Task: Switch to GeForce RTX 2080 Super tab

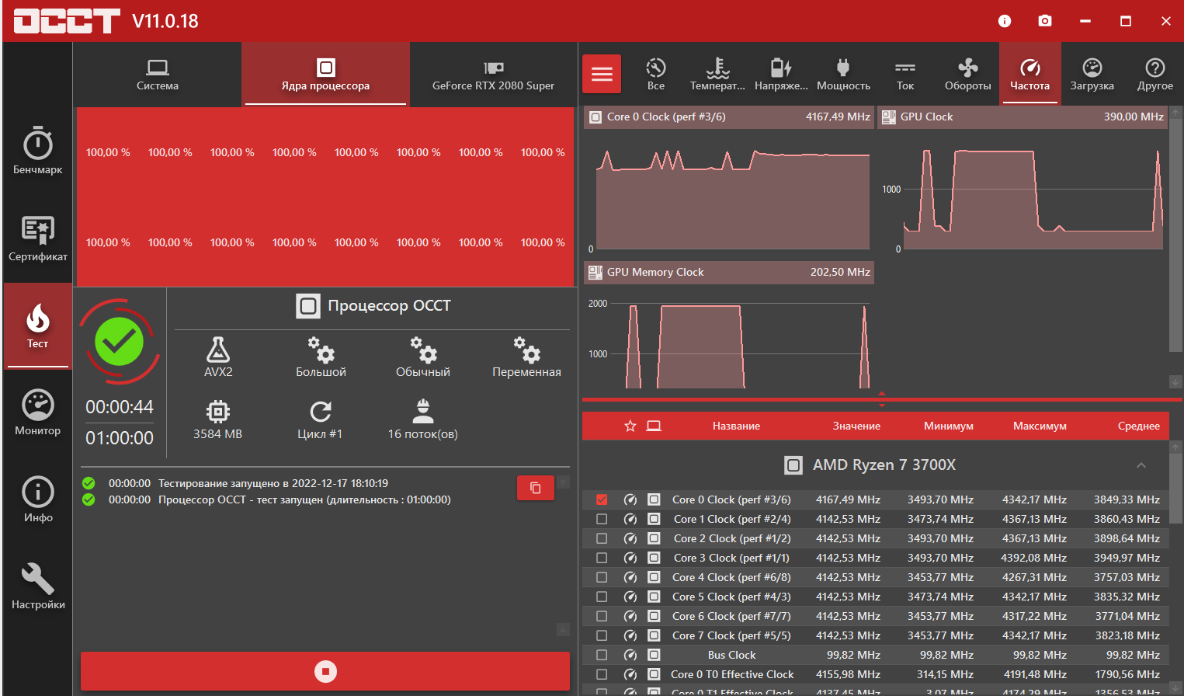Action: tap(493, 75)
